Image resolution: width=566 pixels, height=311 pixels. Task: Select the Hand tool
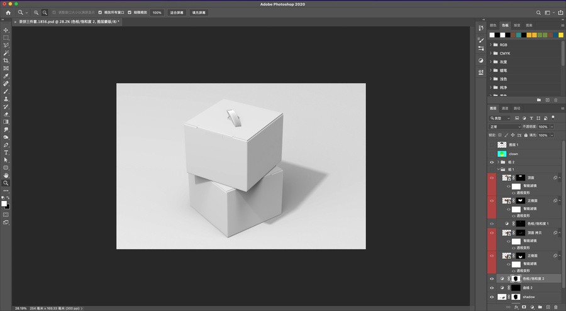click(x=6, y=175)
